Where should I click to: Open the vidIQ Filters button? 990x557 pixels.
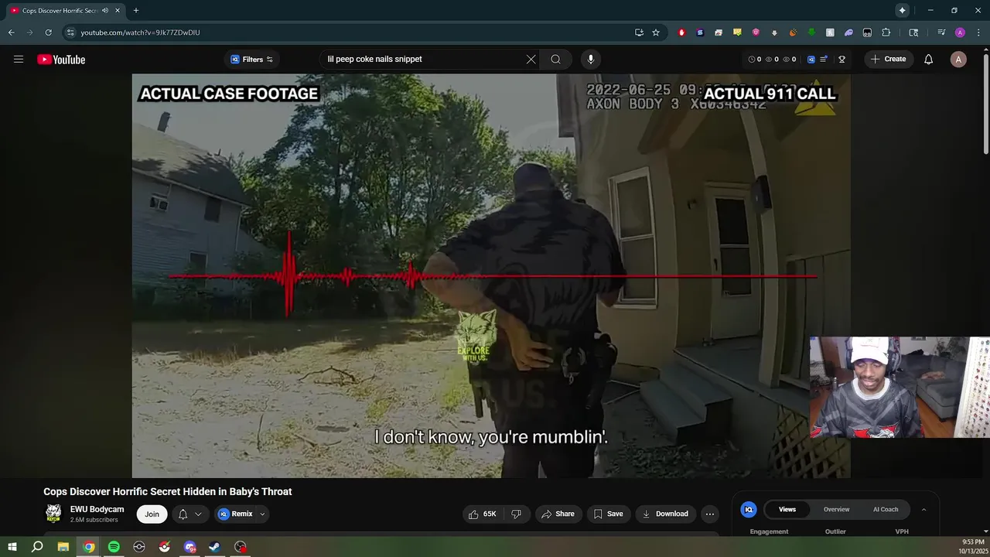252,60
